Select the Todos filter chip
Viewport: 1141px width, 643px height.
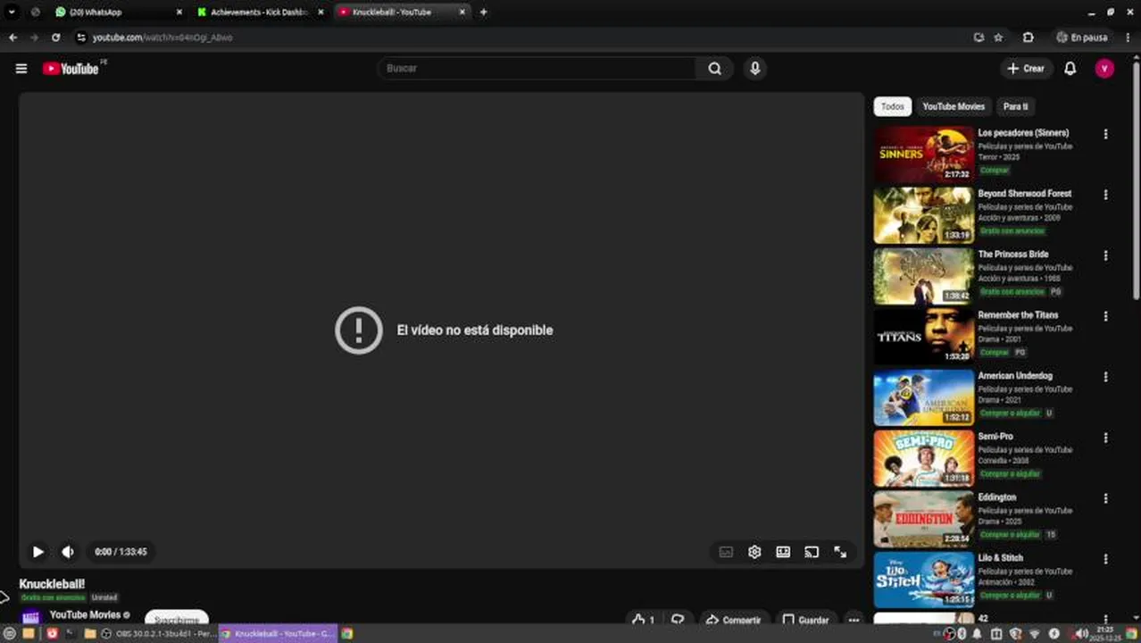click(x=893, y=106)
